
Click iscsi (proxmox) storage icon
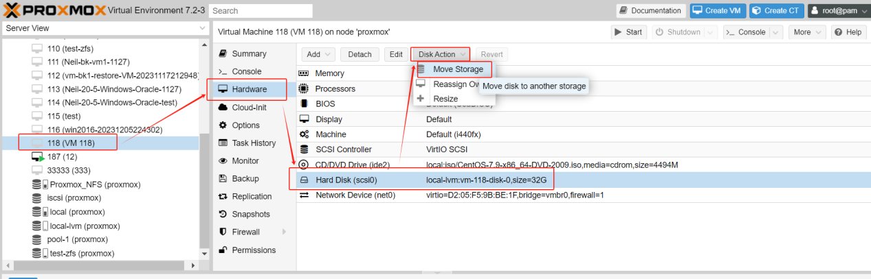coord(38,197)
